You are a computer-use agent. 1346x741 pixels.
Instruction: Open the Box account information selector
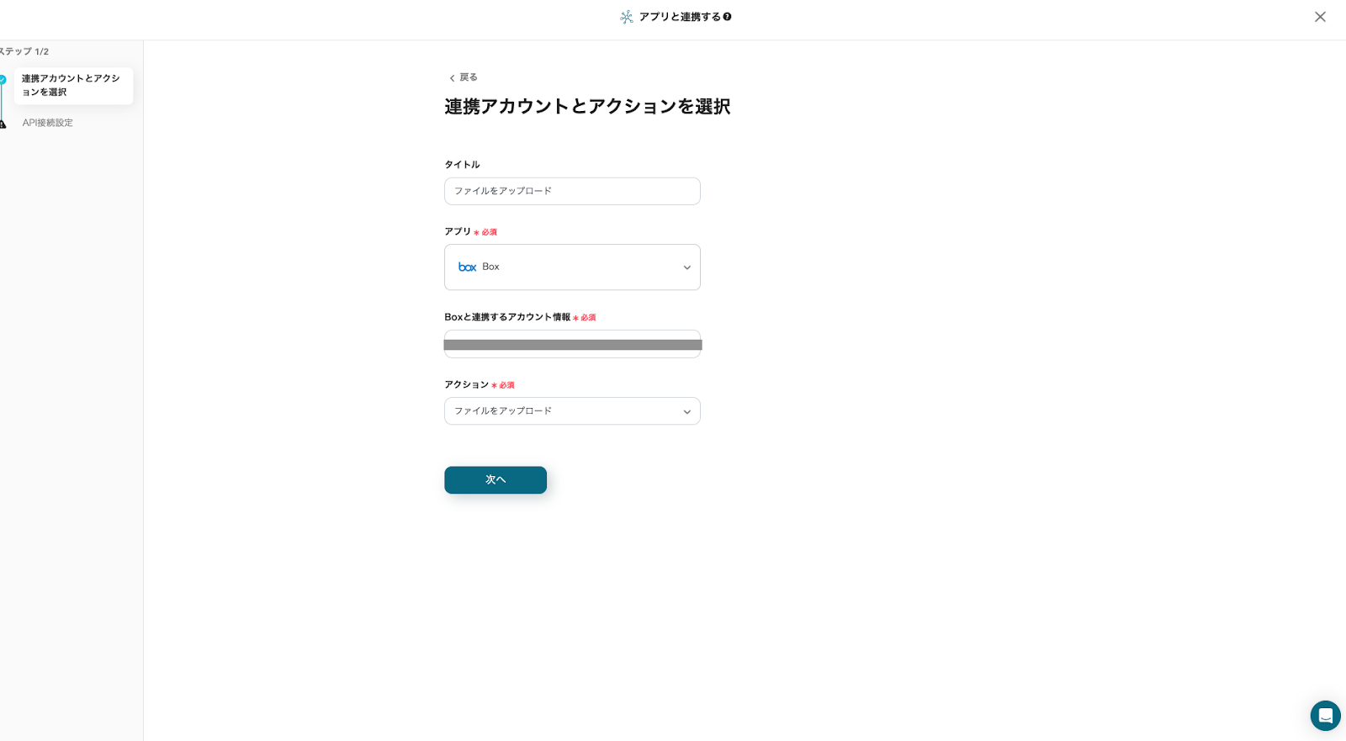(572, 344)
